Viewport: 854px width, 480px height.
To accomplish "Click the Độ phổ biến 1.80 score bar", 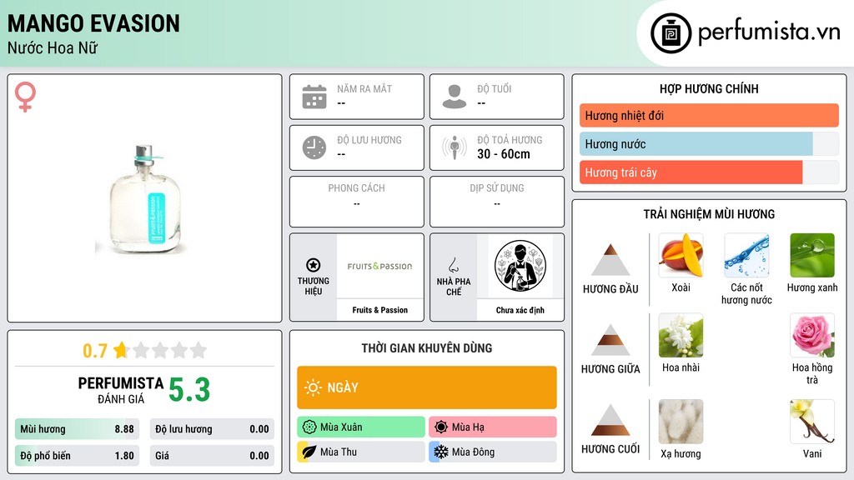I will click(78, 456).
